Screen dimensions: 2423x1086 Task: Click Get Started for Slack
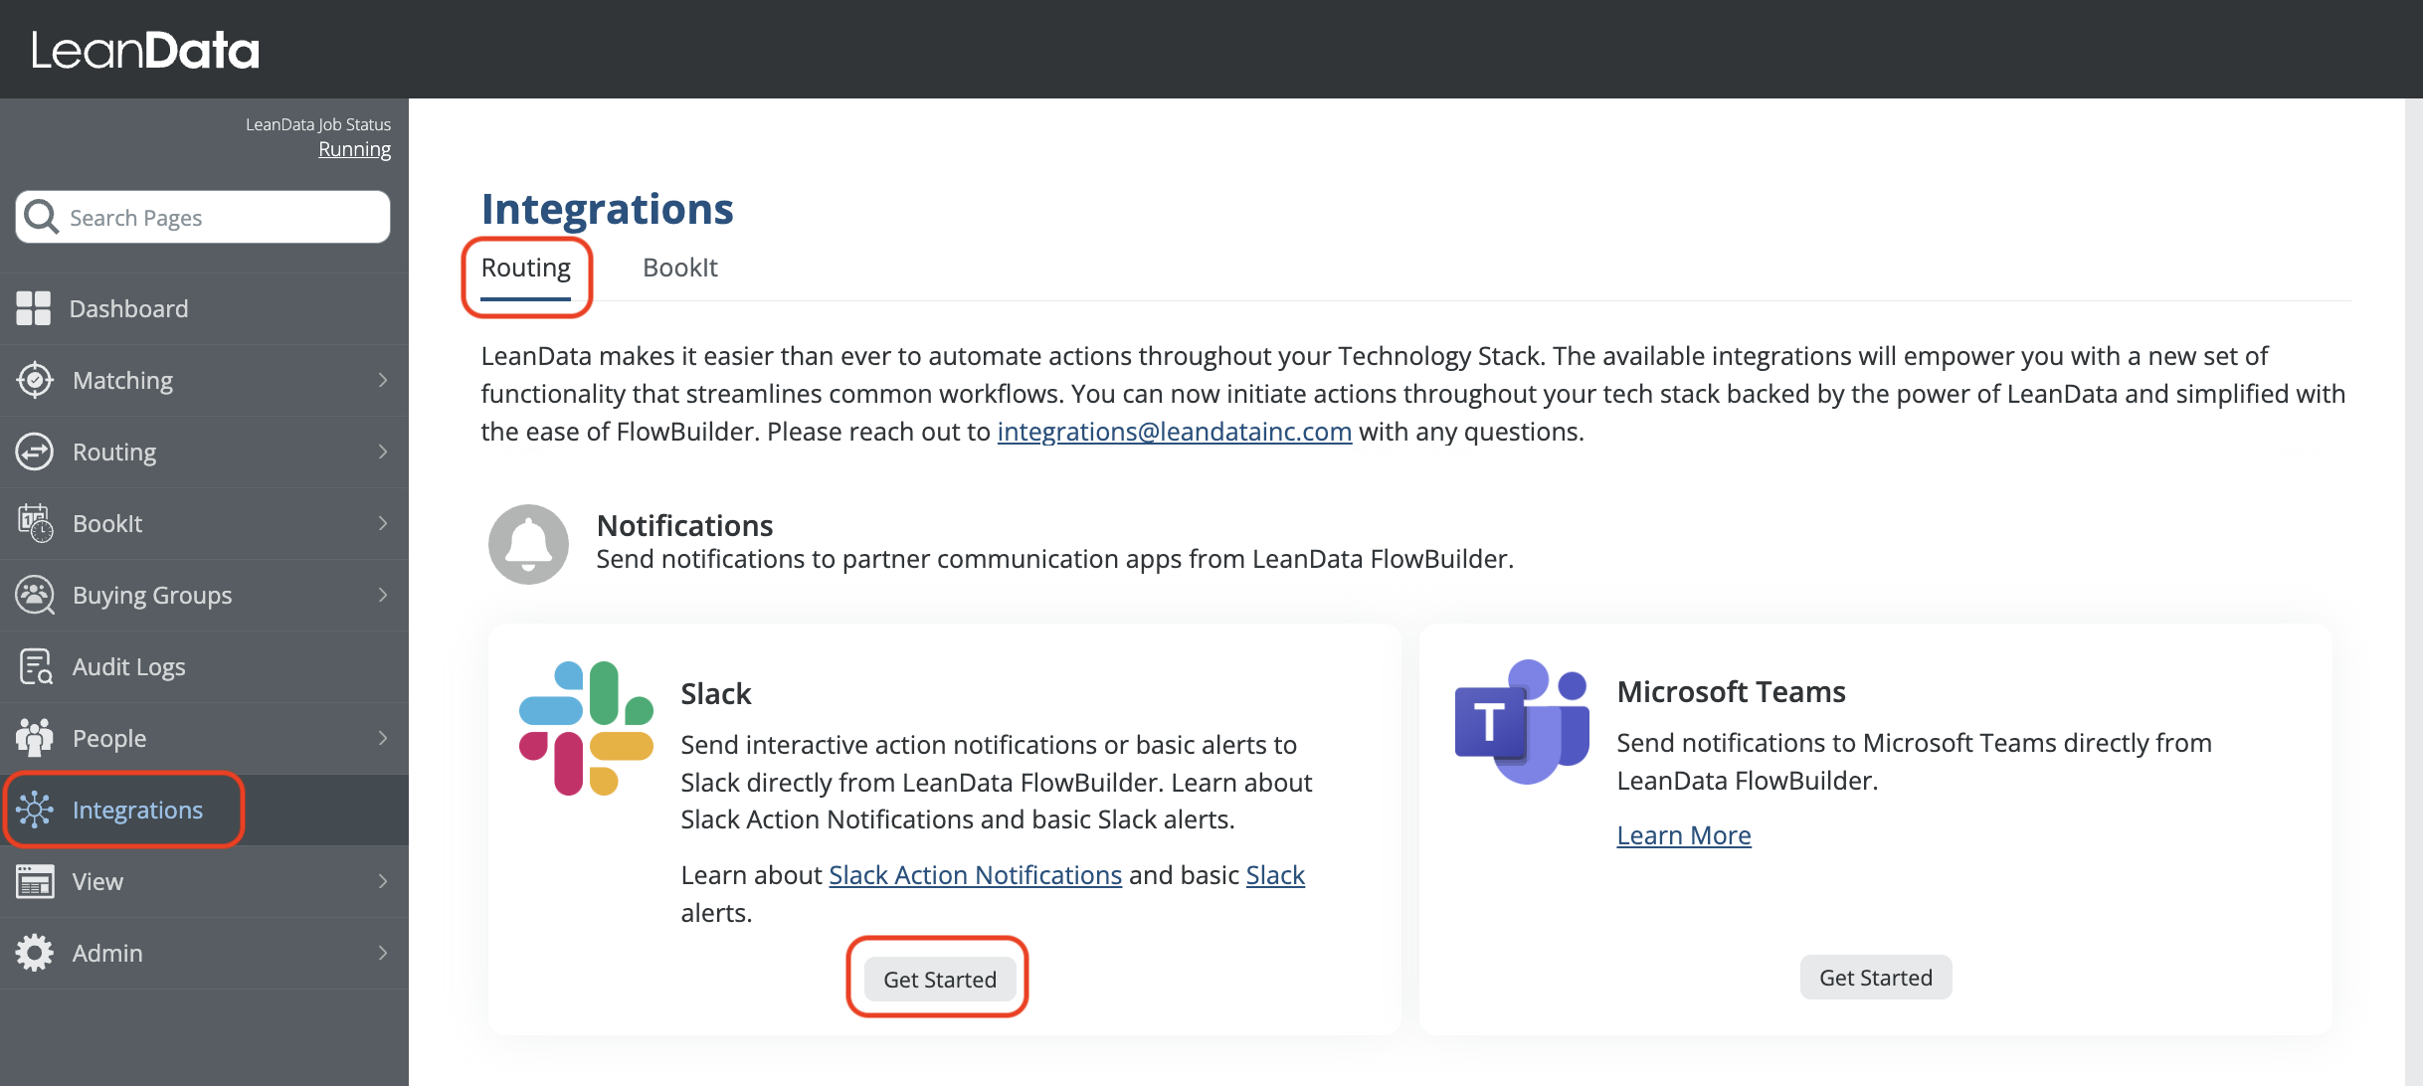(x=940, y=980)
